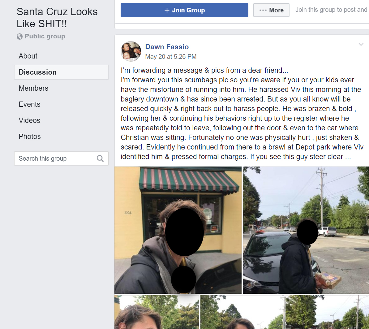Click the Join Group button
Screen dimensions: 369x329
(x=184, y=10)
